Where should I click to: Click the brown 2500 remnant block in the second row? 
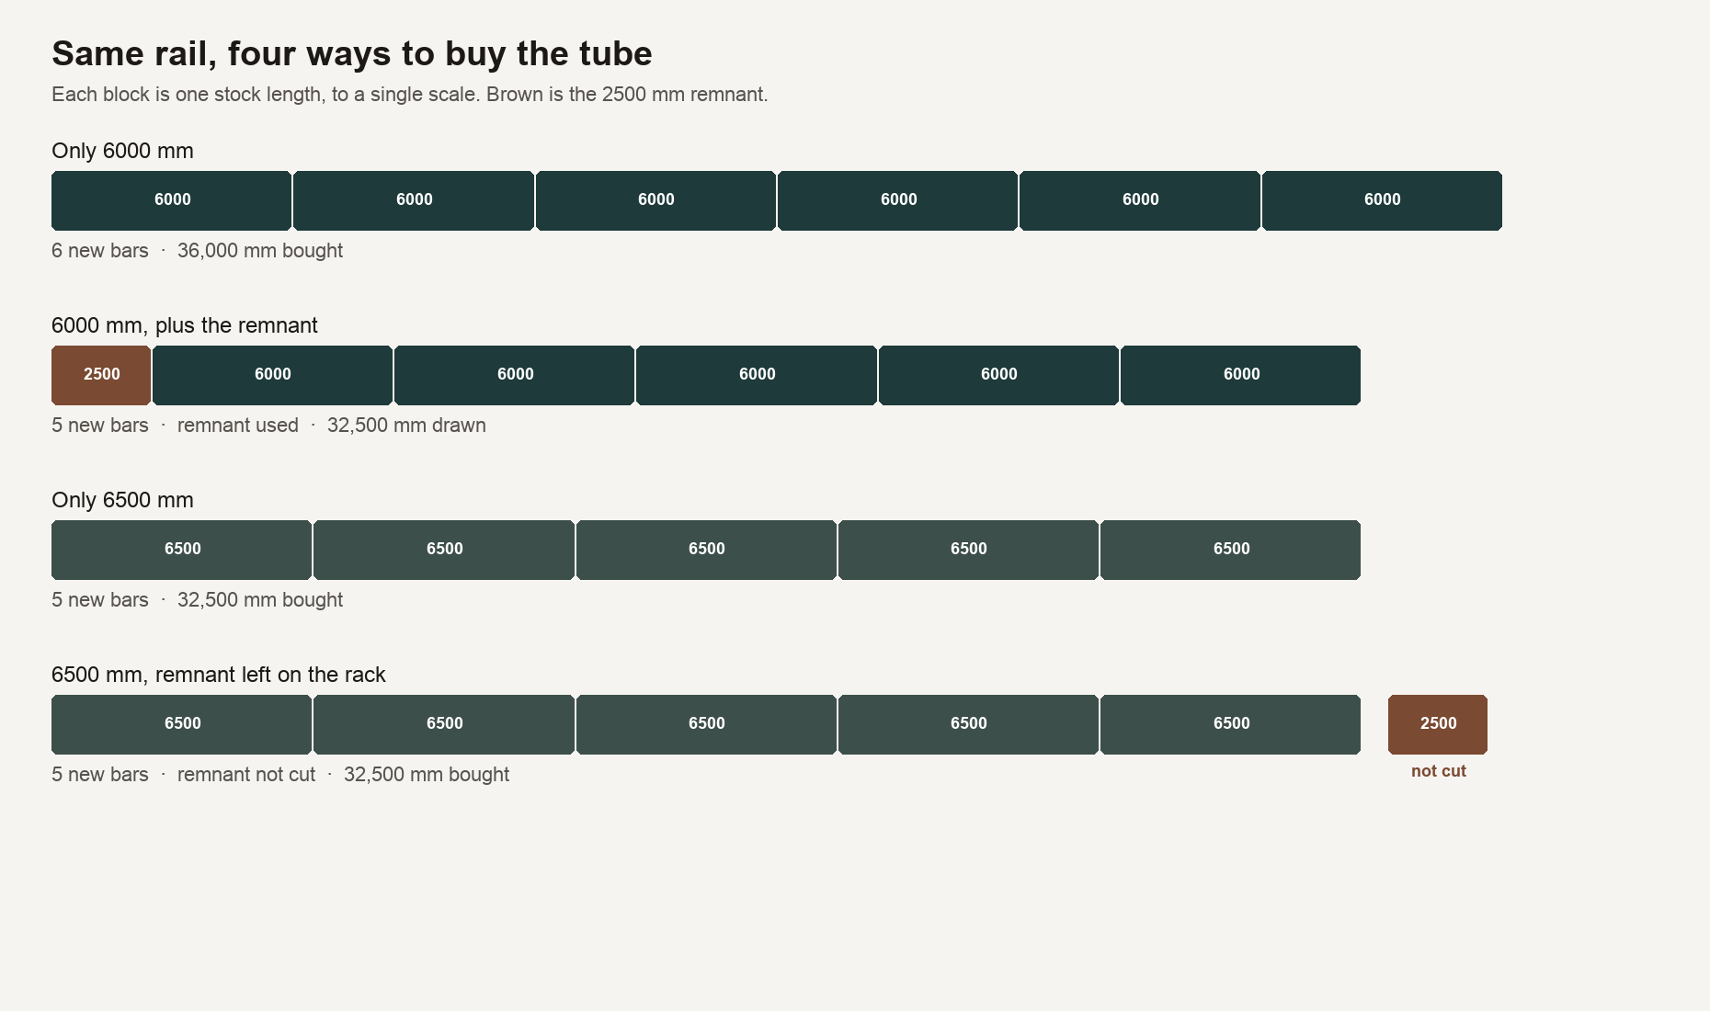pos(101,375)
